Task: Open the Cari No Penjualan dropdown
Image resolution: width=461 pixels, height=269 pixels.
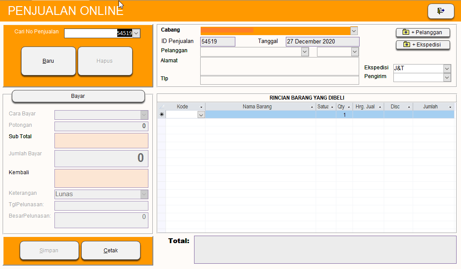Action: [x=136, y=33]
